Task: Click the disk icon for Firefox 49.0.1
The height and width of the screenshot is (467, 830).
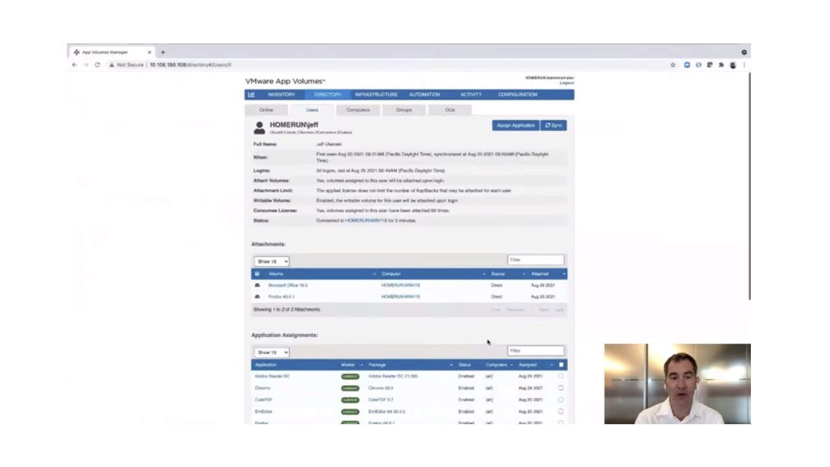Action: coord(257,296)
